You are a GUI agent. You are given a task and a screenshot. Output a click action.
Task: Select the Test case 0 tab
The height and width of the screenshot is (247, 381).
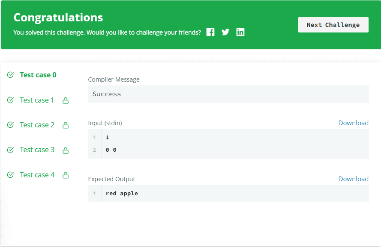(x=38, y=75)
